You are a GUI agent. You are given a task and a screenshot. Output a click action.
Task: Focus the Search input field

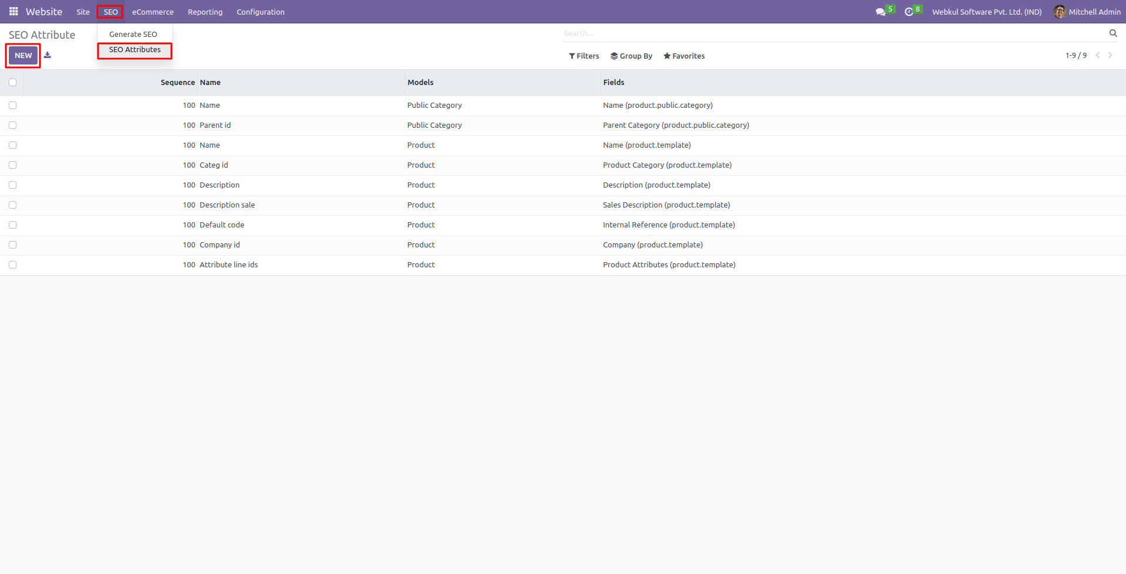click(x=834, y=33)
